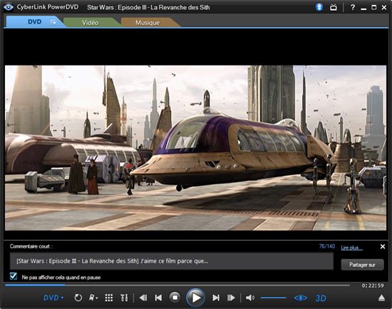This screenshot has width=392, height=309.
Task: Click the 'Partager sur' button
Action: (x=362, y=265)
